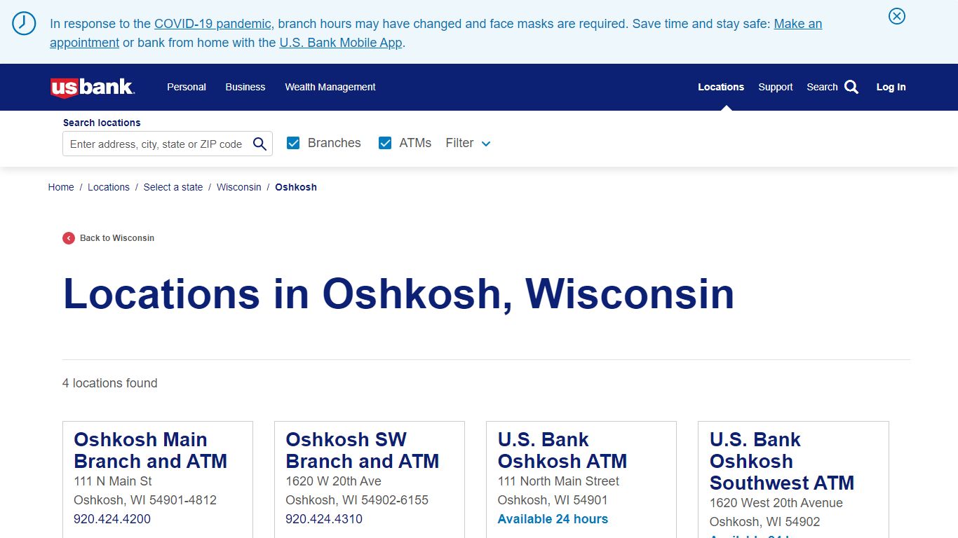Click the magnifier icon beside Search in header
958x538 pixels.
851,87
